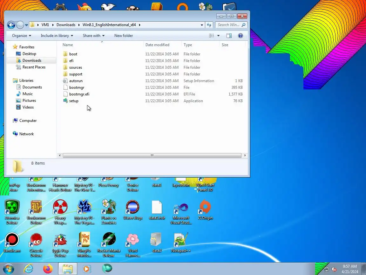This screenshot has height=275, width=366.
Task: Open Rocket Mania Deluxe desktop shortcut
Action: pyautogui.click(x=109, y=244)
